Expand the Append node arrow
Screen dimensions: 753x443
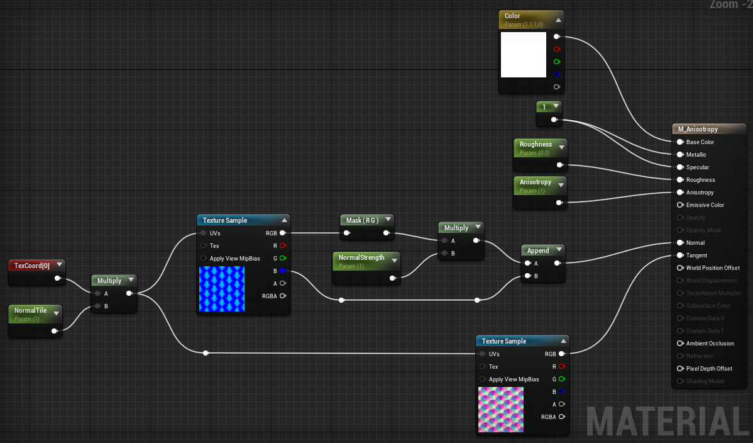[559, 250]
